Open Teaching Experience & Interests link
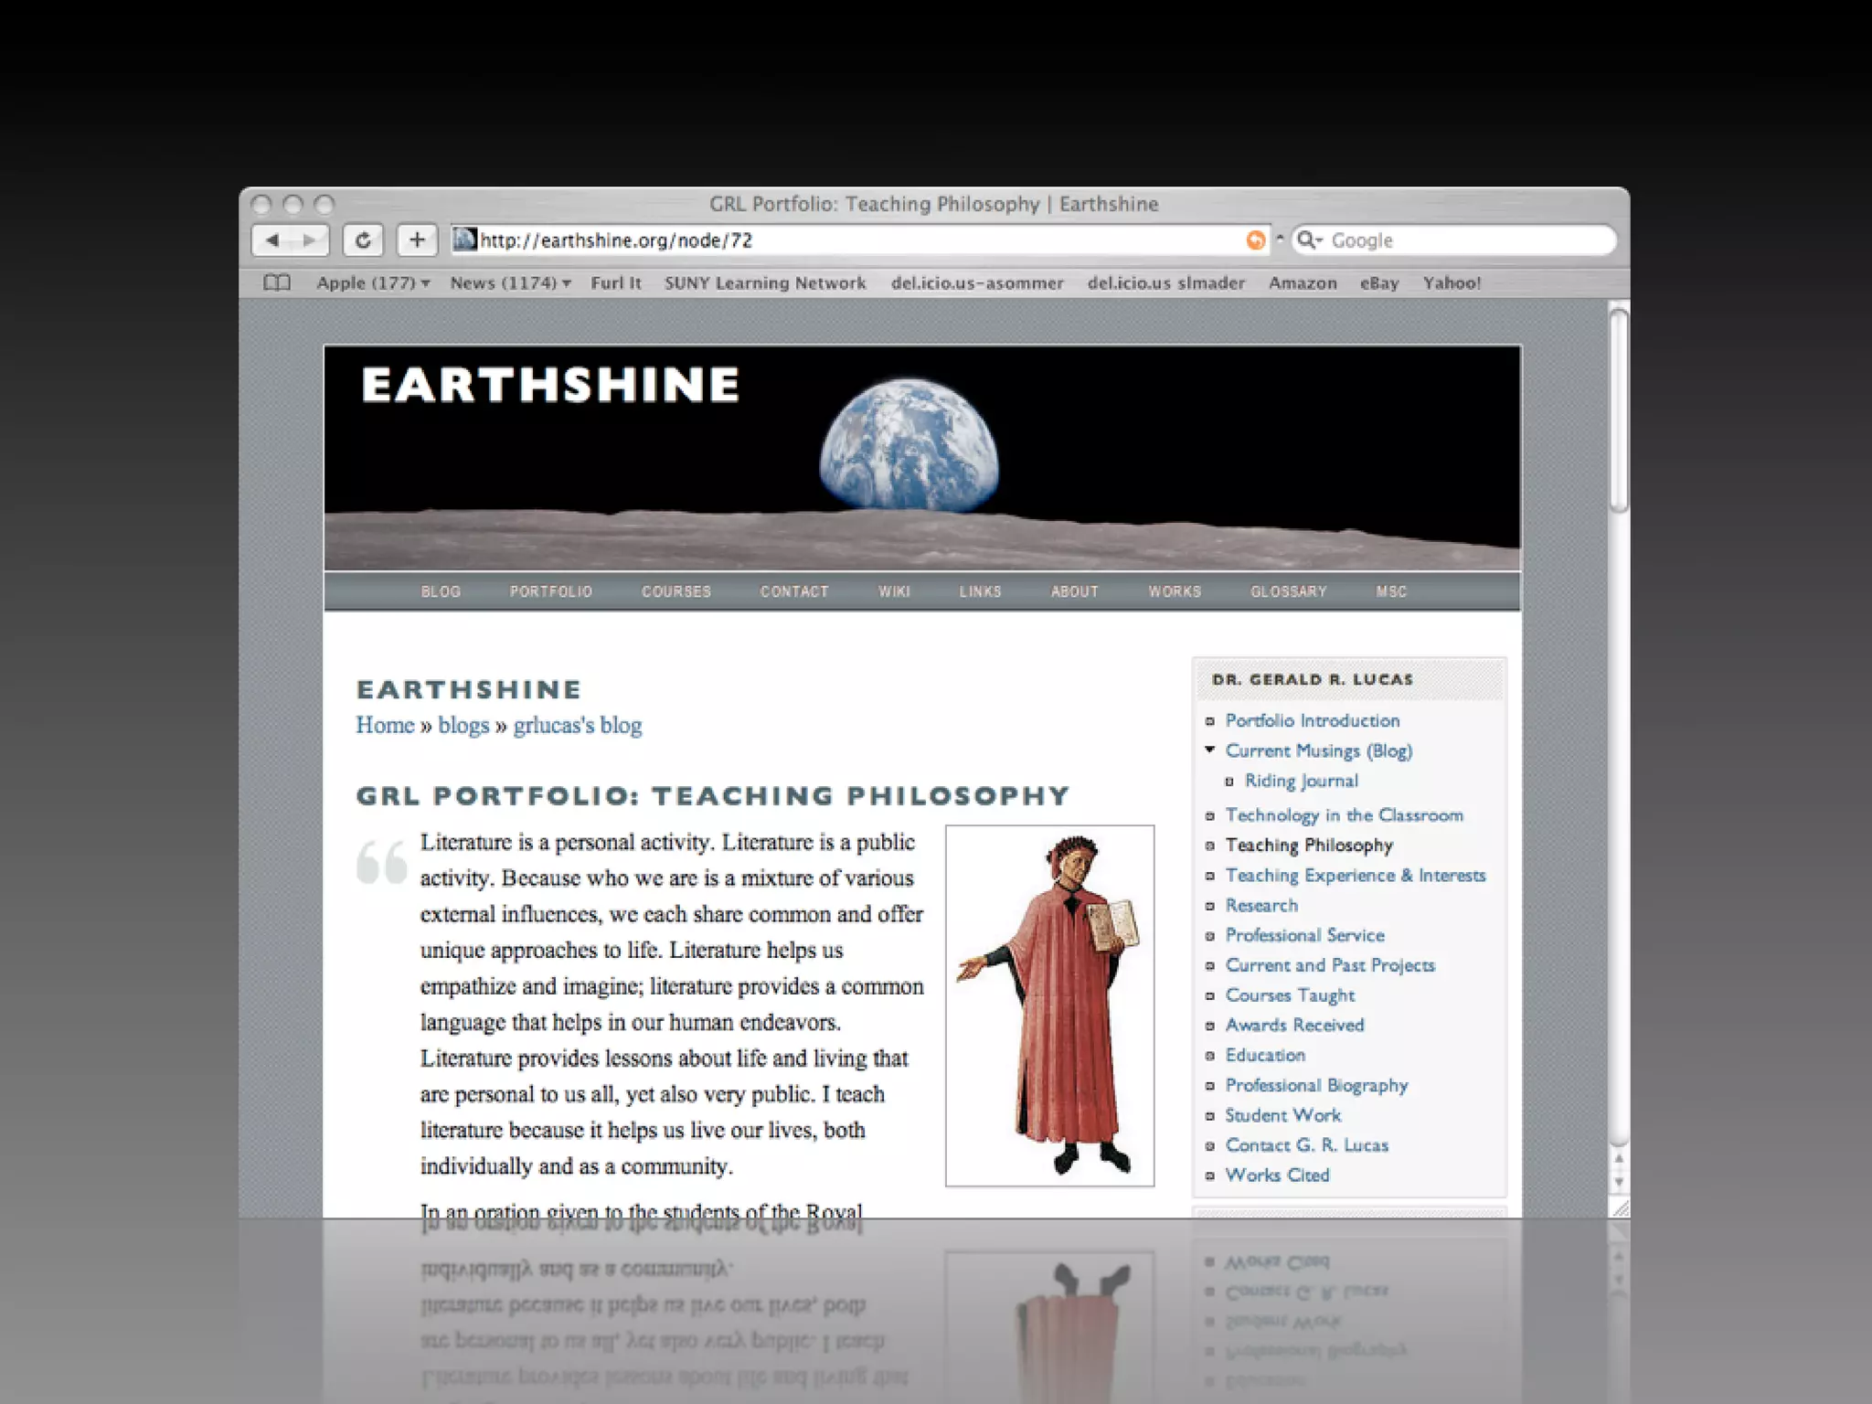The height and width of the screenshot is (1404, 1872). point(1356,875)
